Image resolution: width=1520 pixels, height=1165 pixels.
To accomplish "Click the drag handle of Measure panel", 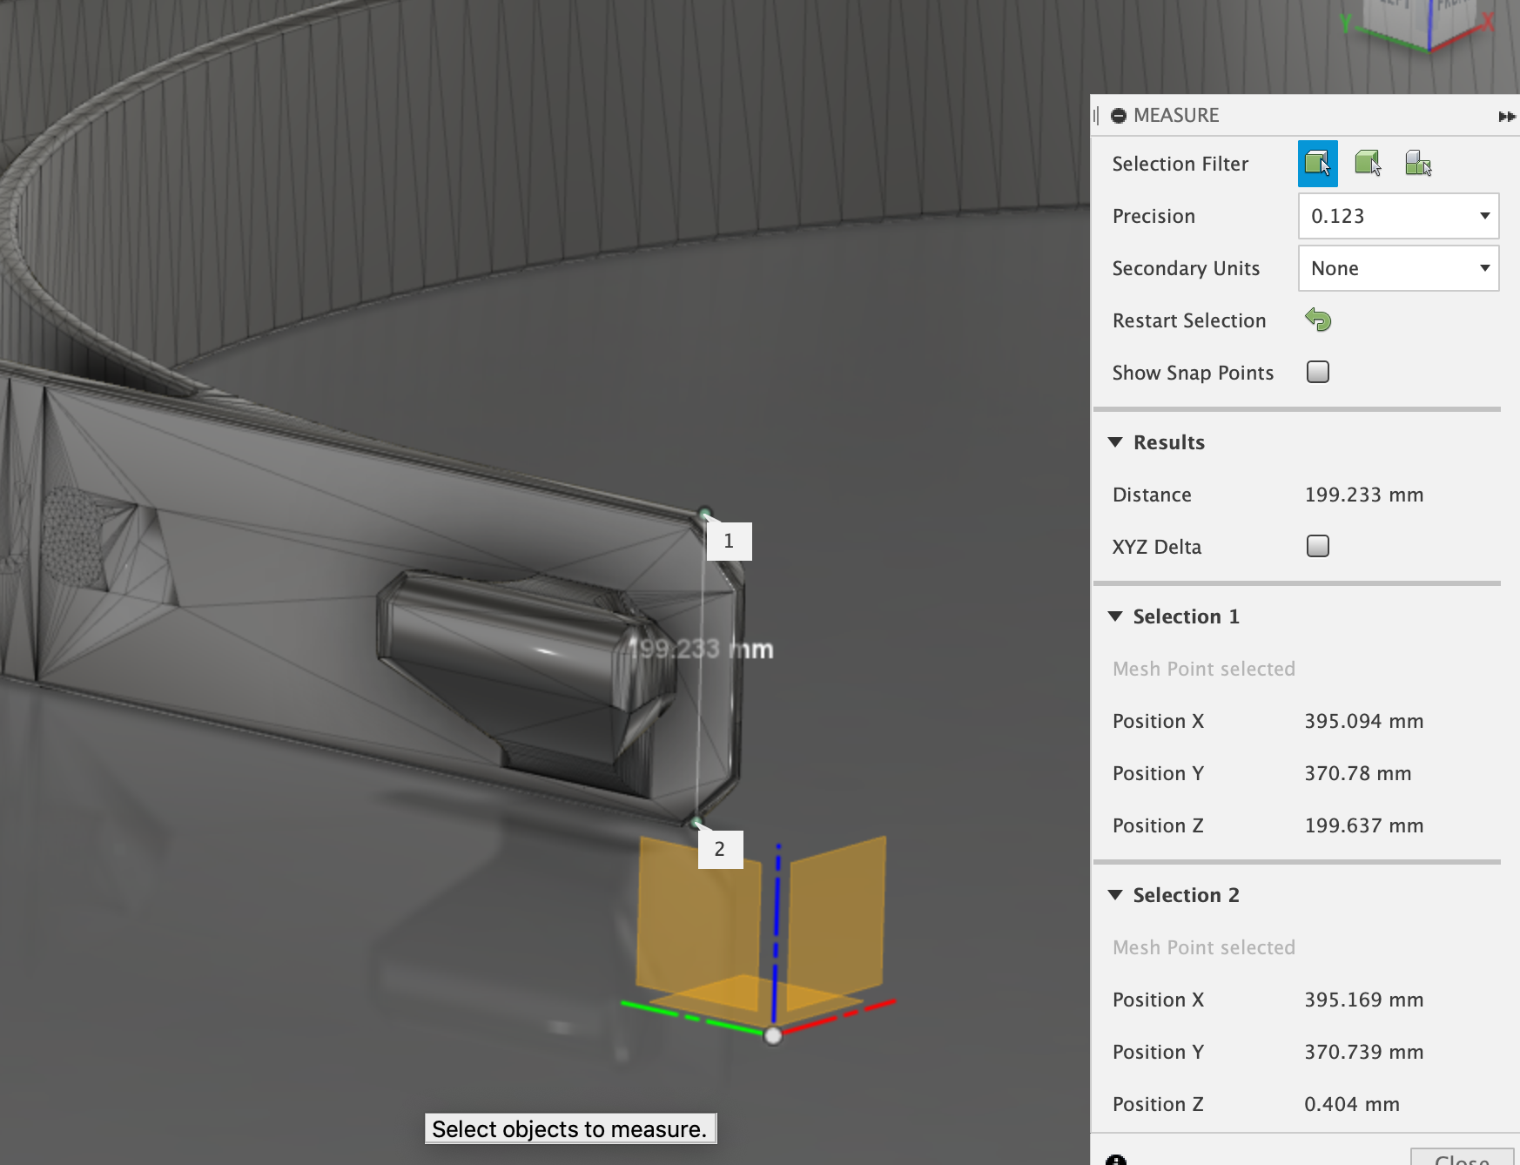I will [x=1096, y=116].
